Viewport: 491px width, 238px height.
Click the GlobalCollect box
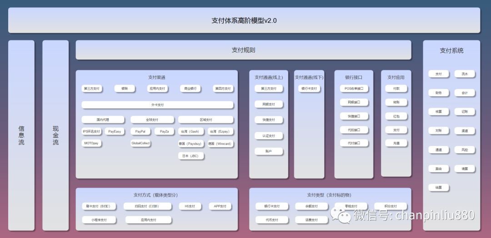click(x=140, y=143)
